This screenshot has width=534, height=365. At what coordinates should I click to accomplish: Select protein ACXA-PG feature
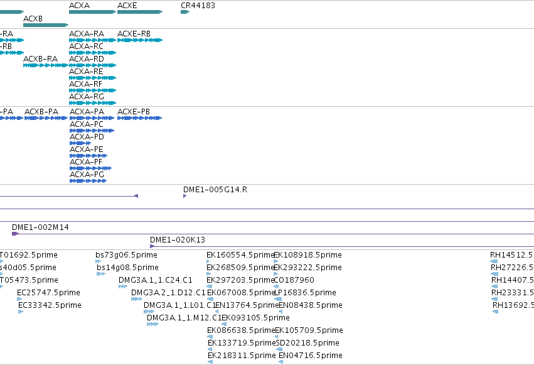[88, 182]
